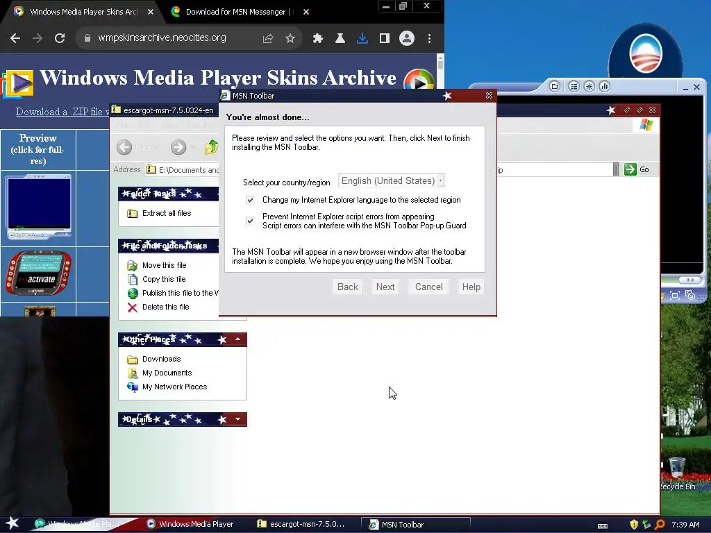The width and height of the screenshot is (711, 533).
Task: Open the Chrome extensions puzzle icon
Action: click(318, 39)
